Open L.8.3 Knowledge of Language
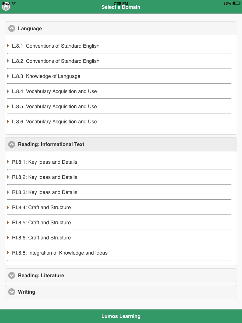This screenshot has height=323, width=242. point(46,76)
